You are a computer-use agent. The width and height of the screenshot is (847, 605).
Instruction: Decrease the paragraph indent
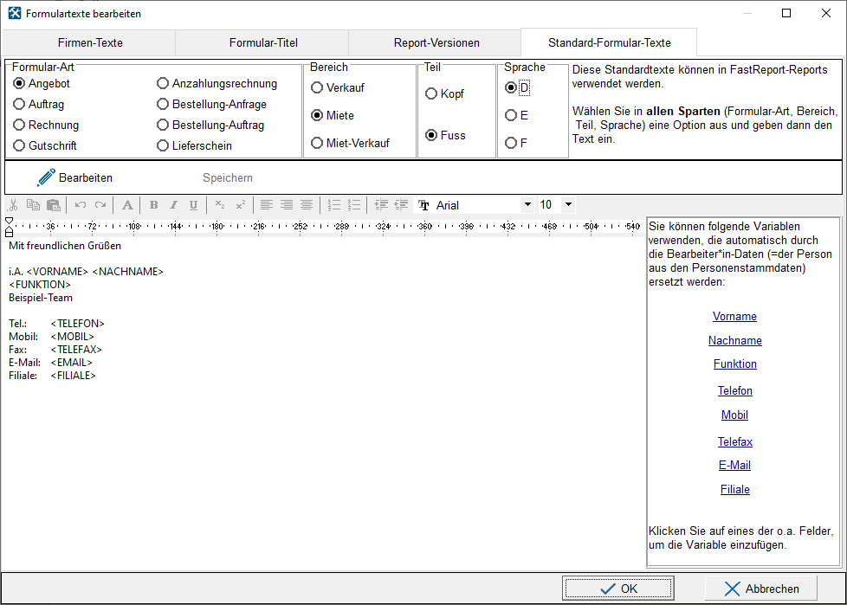(401, 205)
